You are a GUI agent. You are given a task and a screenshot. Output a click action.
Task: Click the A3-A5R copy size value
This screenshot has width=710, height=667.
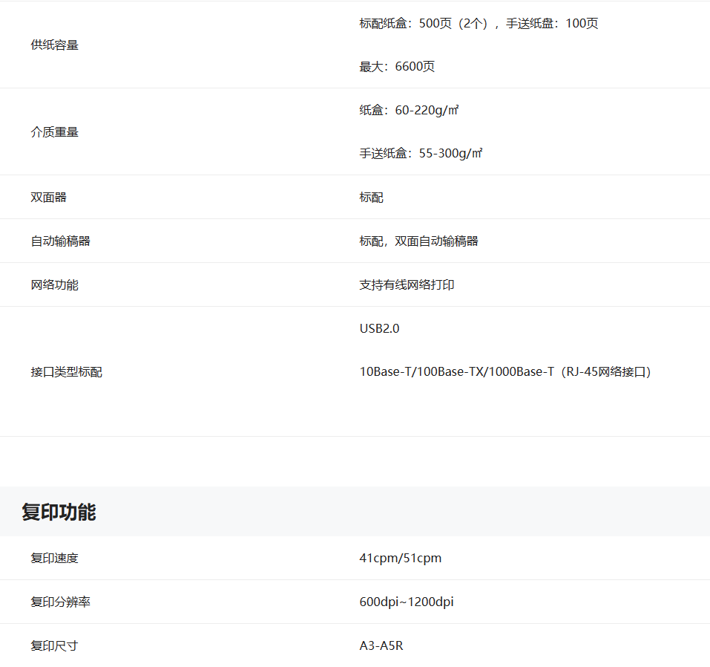pyautogui.click(x=381, y=646)
